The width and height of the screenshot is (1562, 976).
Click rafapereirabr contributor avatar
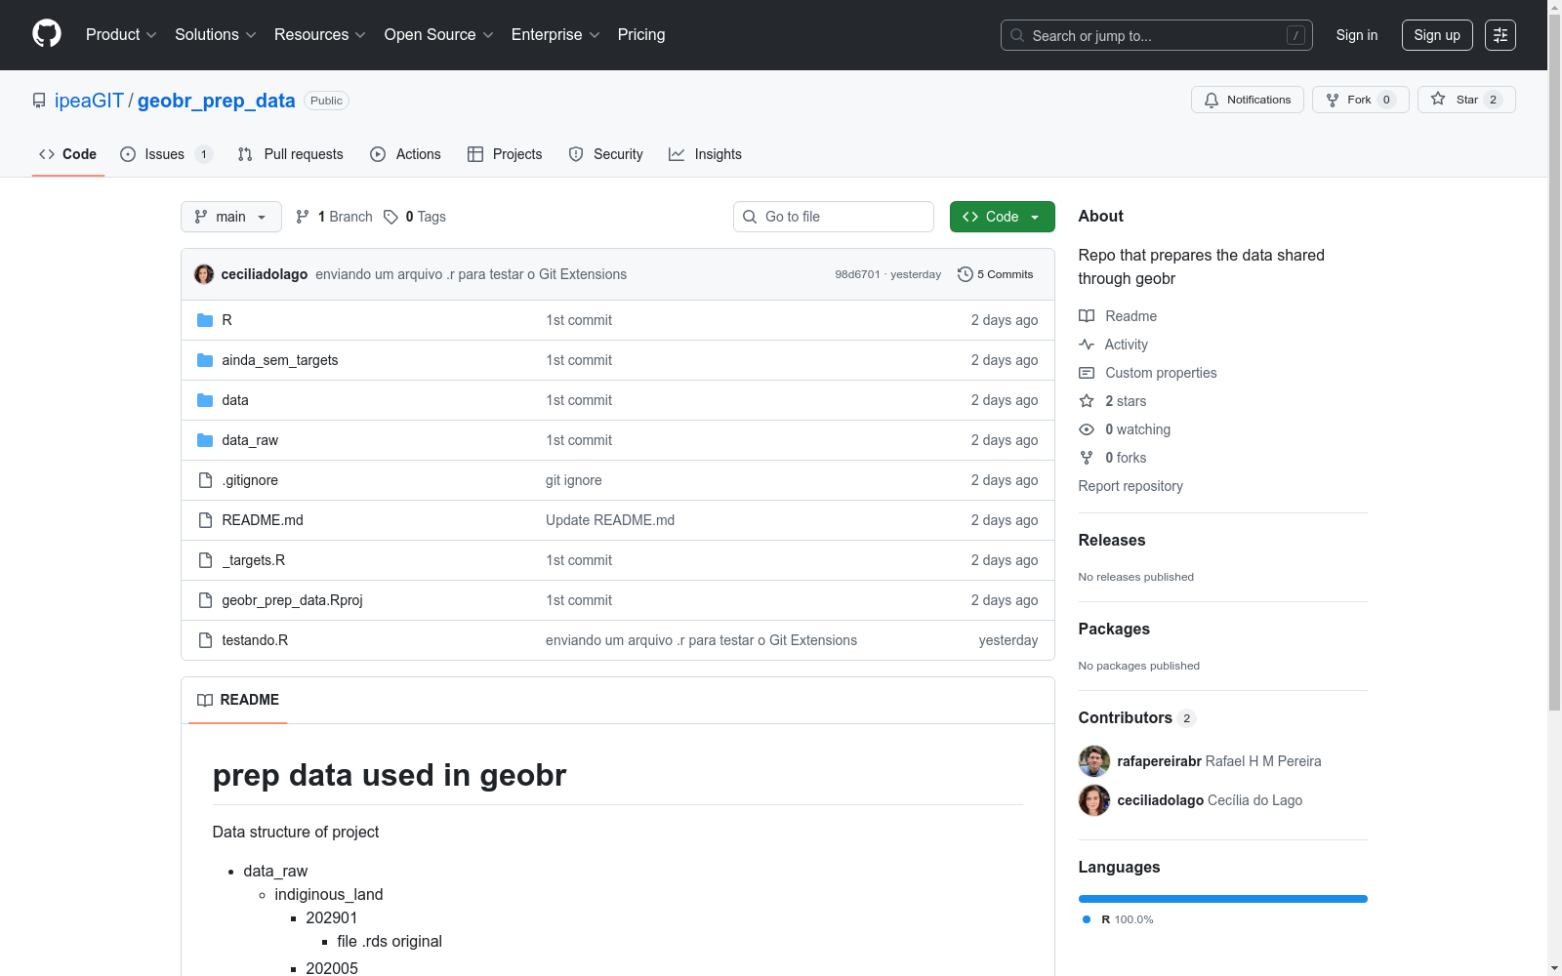pos(1094,761)
